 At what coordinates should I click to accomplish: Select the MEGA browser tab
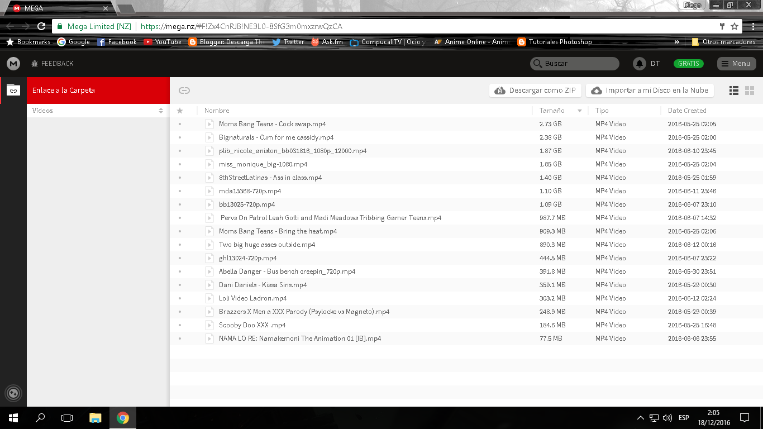59,8
